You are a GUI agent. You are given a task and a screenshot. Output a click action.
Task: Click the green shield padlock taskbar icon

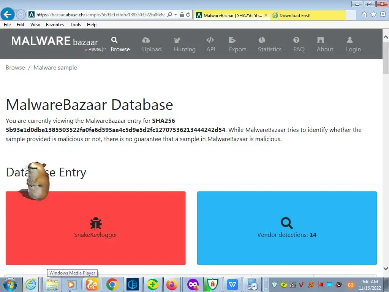tap(213, 284)
